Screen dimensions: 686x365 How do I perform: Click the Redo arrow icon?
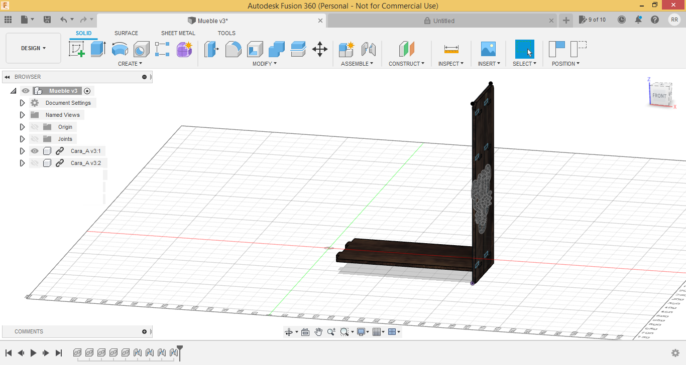tap(83, 20)
